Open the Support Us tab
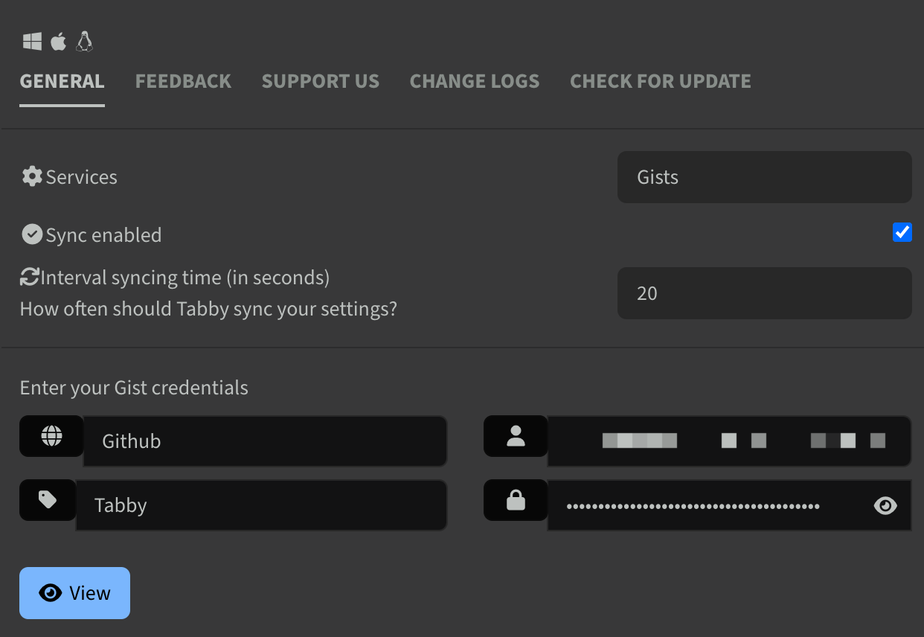924x637 pixels. (321, 81)
